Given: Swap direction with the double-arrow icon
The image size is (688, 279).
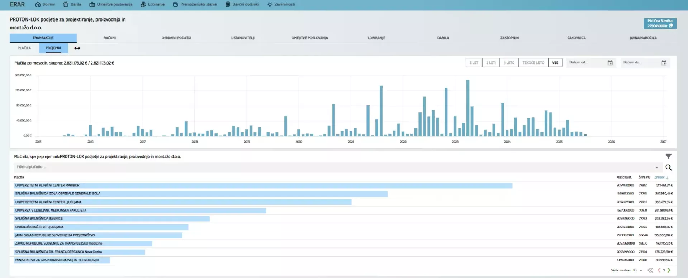Looking at the screenshot, I should [x=77, y=48].
